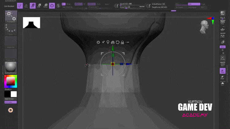
Task: Click the Focal Shift slider
Action: [x=132, y=4]
